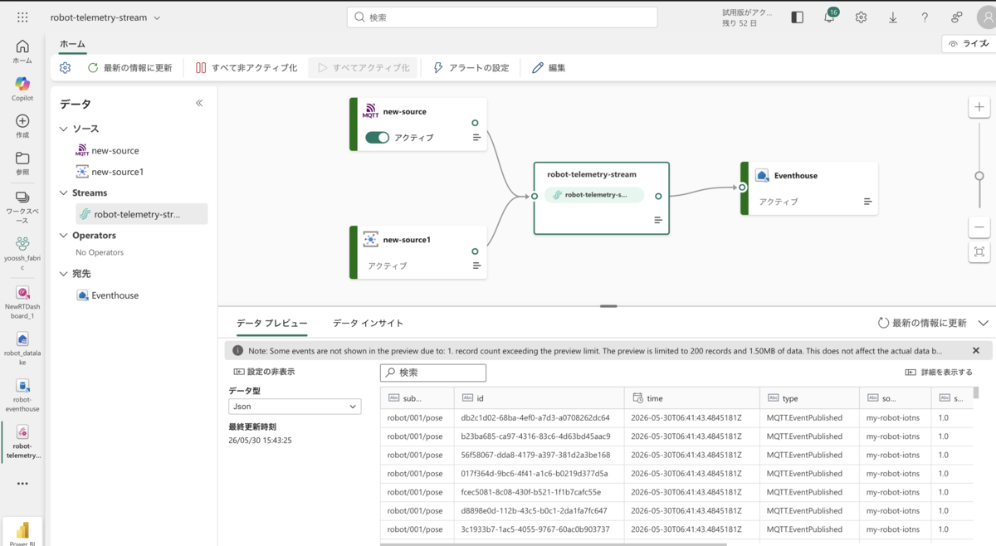This screenshot has height=546, width=996.
Task: Switch to Data Insights tab
Action: pyautogui.click(x=369, y=323)
